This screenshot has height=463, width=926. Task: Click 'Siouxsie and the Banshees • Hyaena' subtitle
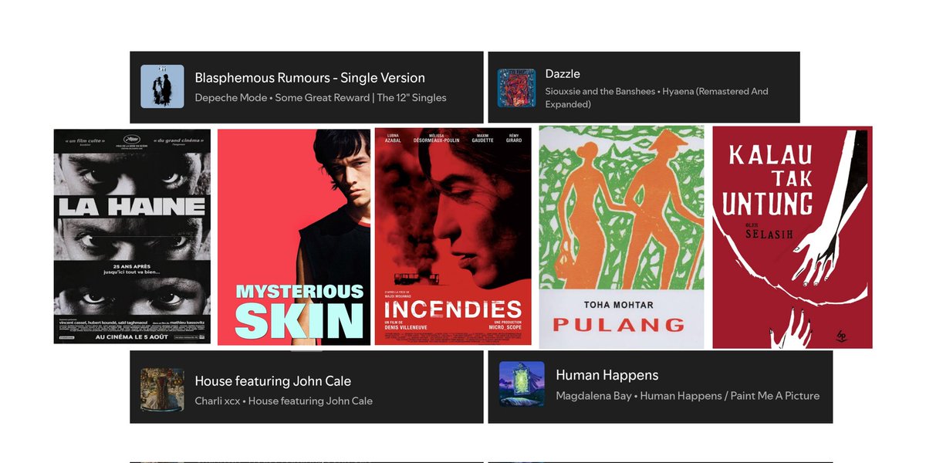[x=657, y=97]
